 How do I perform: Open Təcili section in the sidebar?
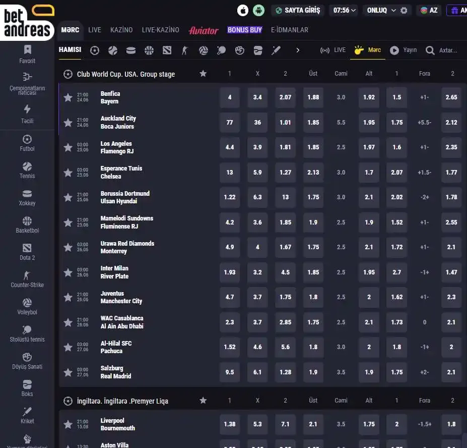click(x=27, y=114)
